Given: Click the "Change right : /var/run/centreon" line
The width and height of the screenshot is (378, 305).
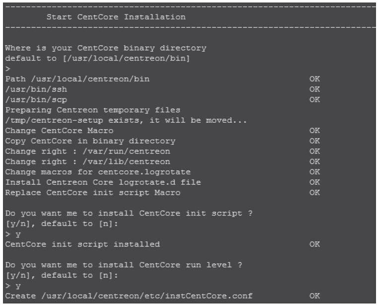Looking at the screenshot, I should click(x=87, y=151).
